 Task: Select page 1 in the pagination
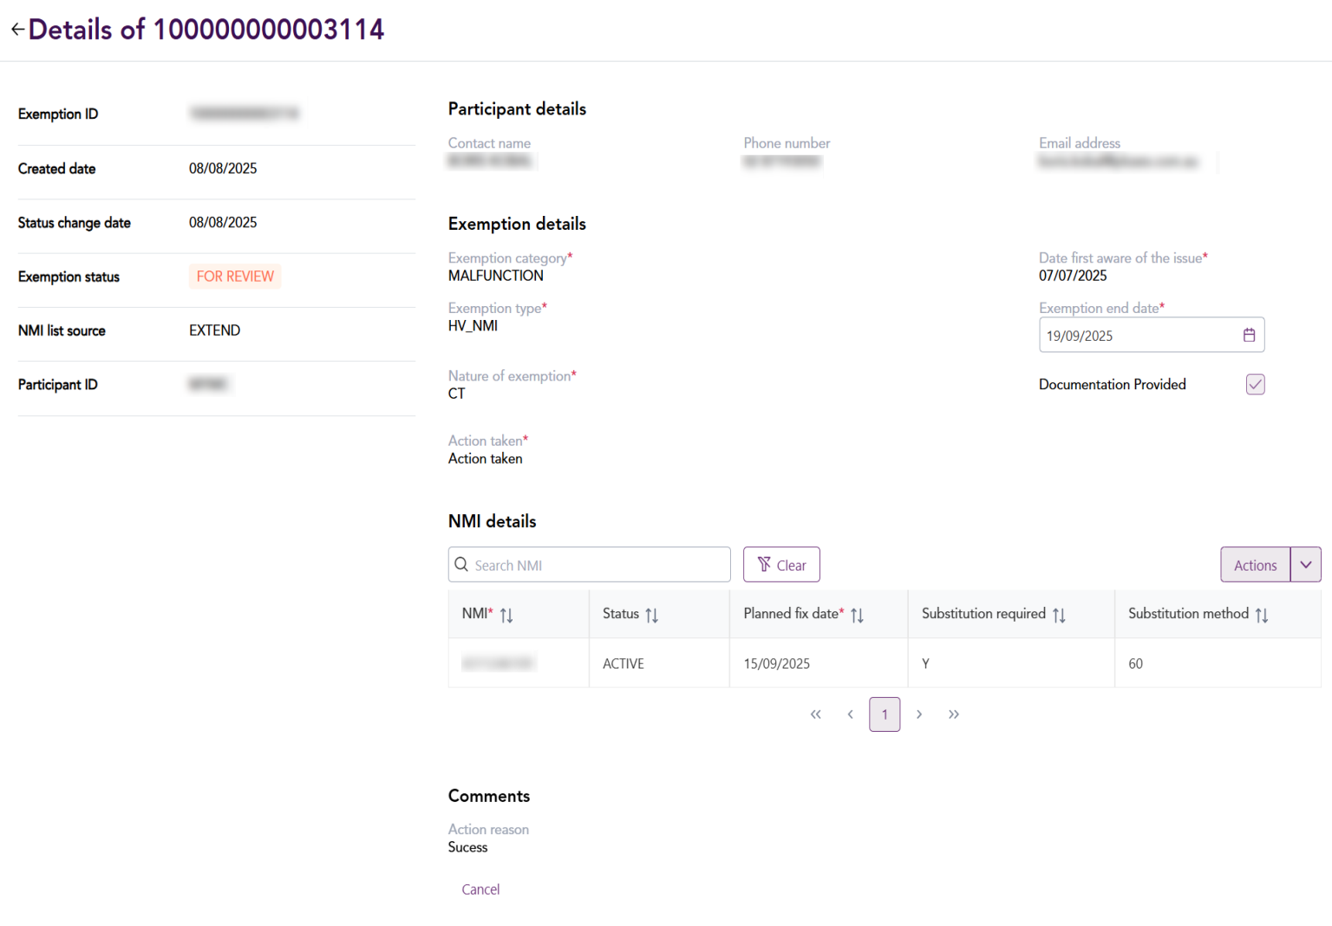click(885, 714)
